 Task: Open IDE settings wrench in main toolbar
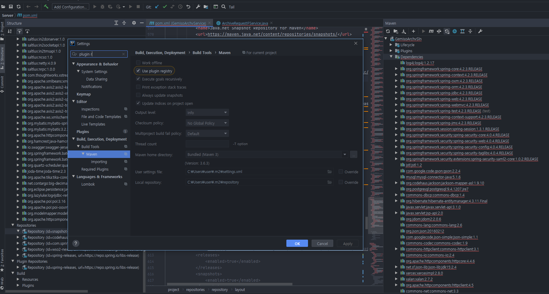click(198, 7)
